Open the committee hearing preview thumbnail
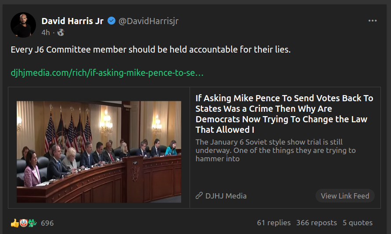The width and height of the screenshot is (391, 234). (x=99, y=152)
